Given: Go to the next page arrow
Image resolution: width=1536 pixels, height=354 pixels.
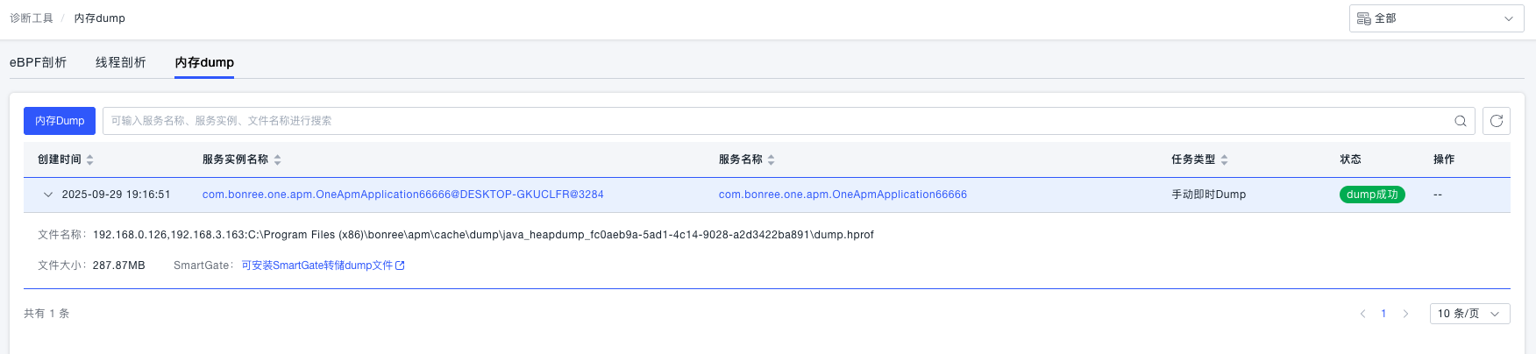Looking at the screenshot, I should 1405,314.
